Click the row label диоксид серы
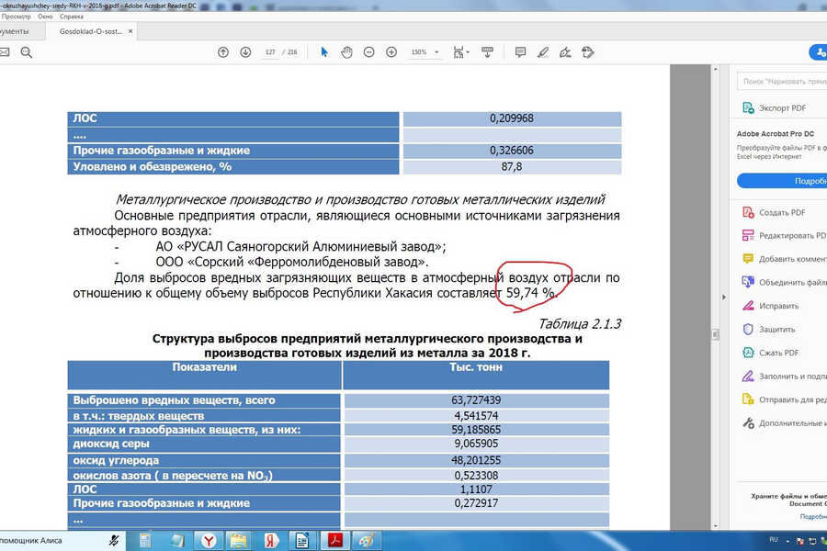This screenshot has width=827, height=551. [111, 444]
